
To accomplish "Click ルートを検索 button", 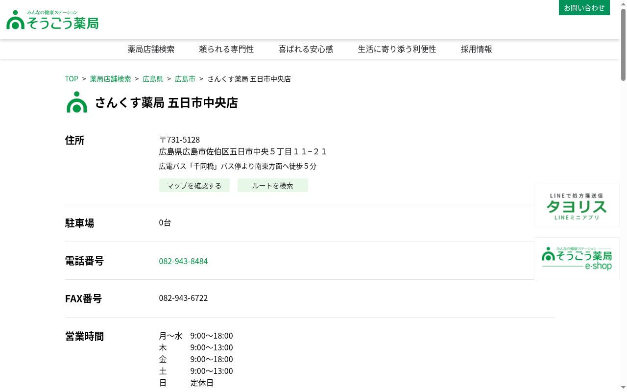I will click(x=273, y=186).
